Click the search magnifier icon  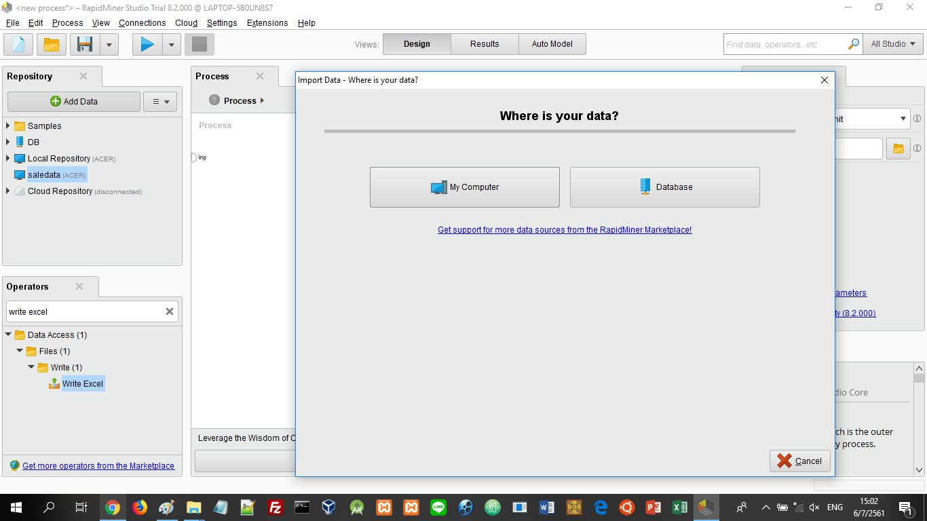pos(854,44)
